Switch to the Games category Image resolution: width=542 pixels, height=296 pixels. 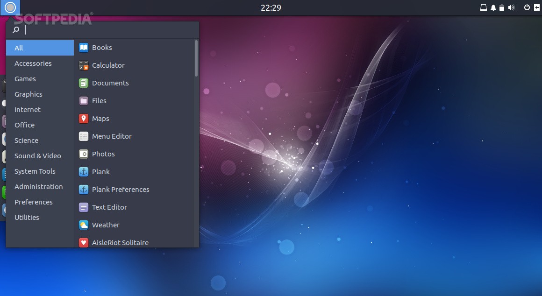[25, 79]
